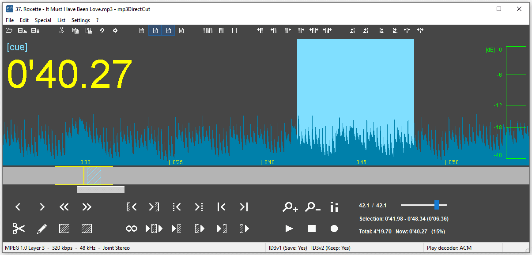Click the icon with two outward arrows around a bar
Image resolution: width=532 pixels, height=255 pixels.
[314, 30]
